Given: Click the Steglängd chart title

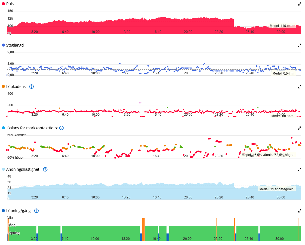Looking at the screenshot, I should (15, 45).
